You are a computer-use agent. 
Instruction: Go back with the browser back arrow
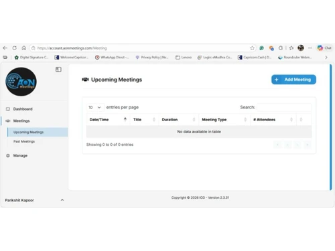pyautogui.click(x=5, y=48)
